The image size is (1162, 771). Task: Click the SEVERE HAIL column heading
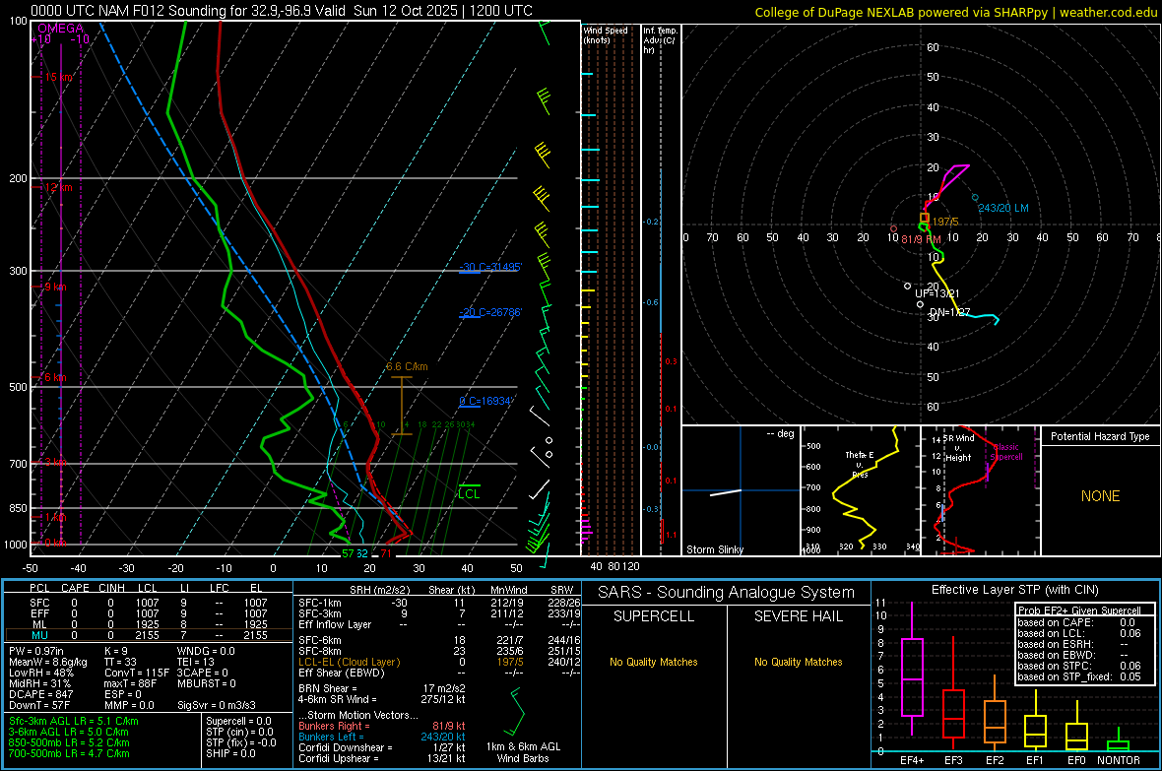pos(798,616)
